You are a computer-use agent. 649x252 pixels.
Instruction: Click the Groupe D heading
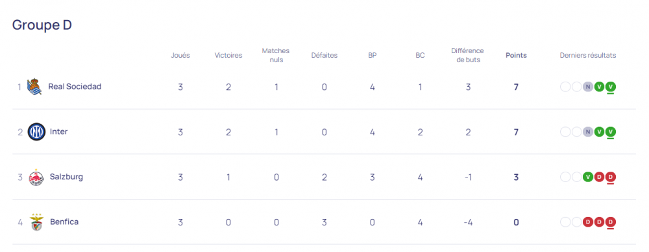(x=42, y=25)
